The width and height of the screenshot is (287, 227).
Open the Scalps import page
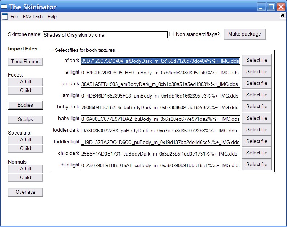coord(25,120)
